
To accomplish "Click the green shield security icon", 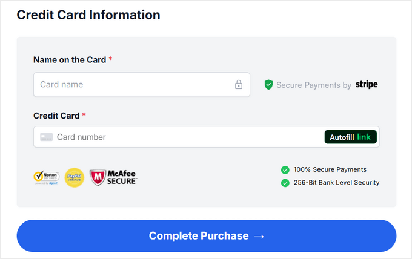I will point(268,85).
